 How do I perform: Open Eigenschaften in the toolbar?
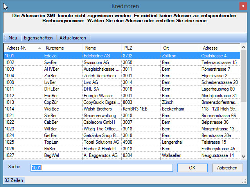point(38,38)
